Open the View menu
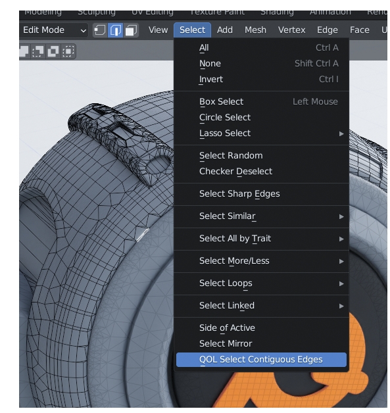The height and width of the screenshot is (413, 390). pyautogui.click(x=158, y=30)
